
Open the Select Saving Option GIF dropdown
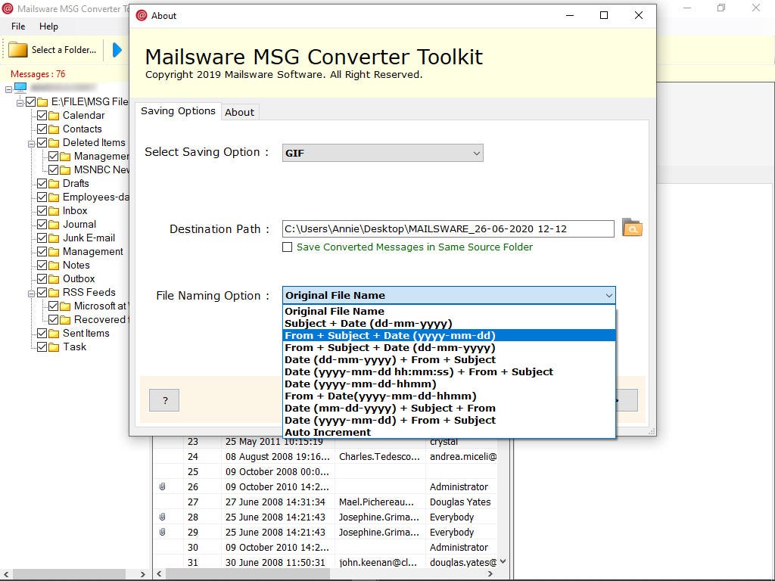click(x=382, y=153)
